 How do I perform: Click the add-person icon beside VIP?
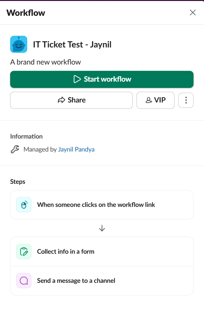pos(149,100)
